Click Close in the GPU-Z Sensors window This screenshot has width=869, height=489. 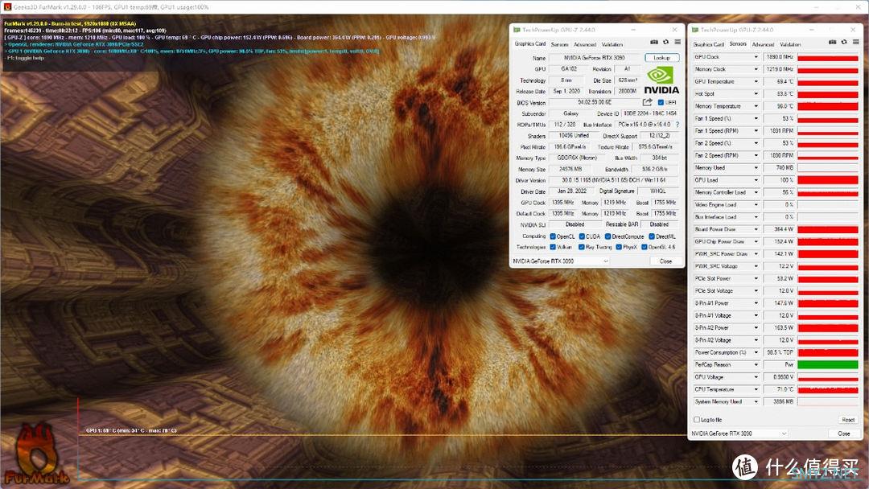(844, 434)
